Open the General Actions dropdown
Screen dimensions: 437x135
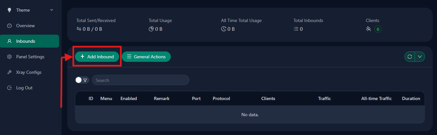point(146,57)
